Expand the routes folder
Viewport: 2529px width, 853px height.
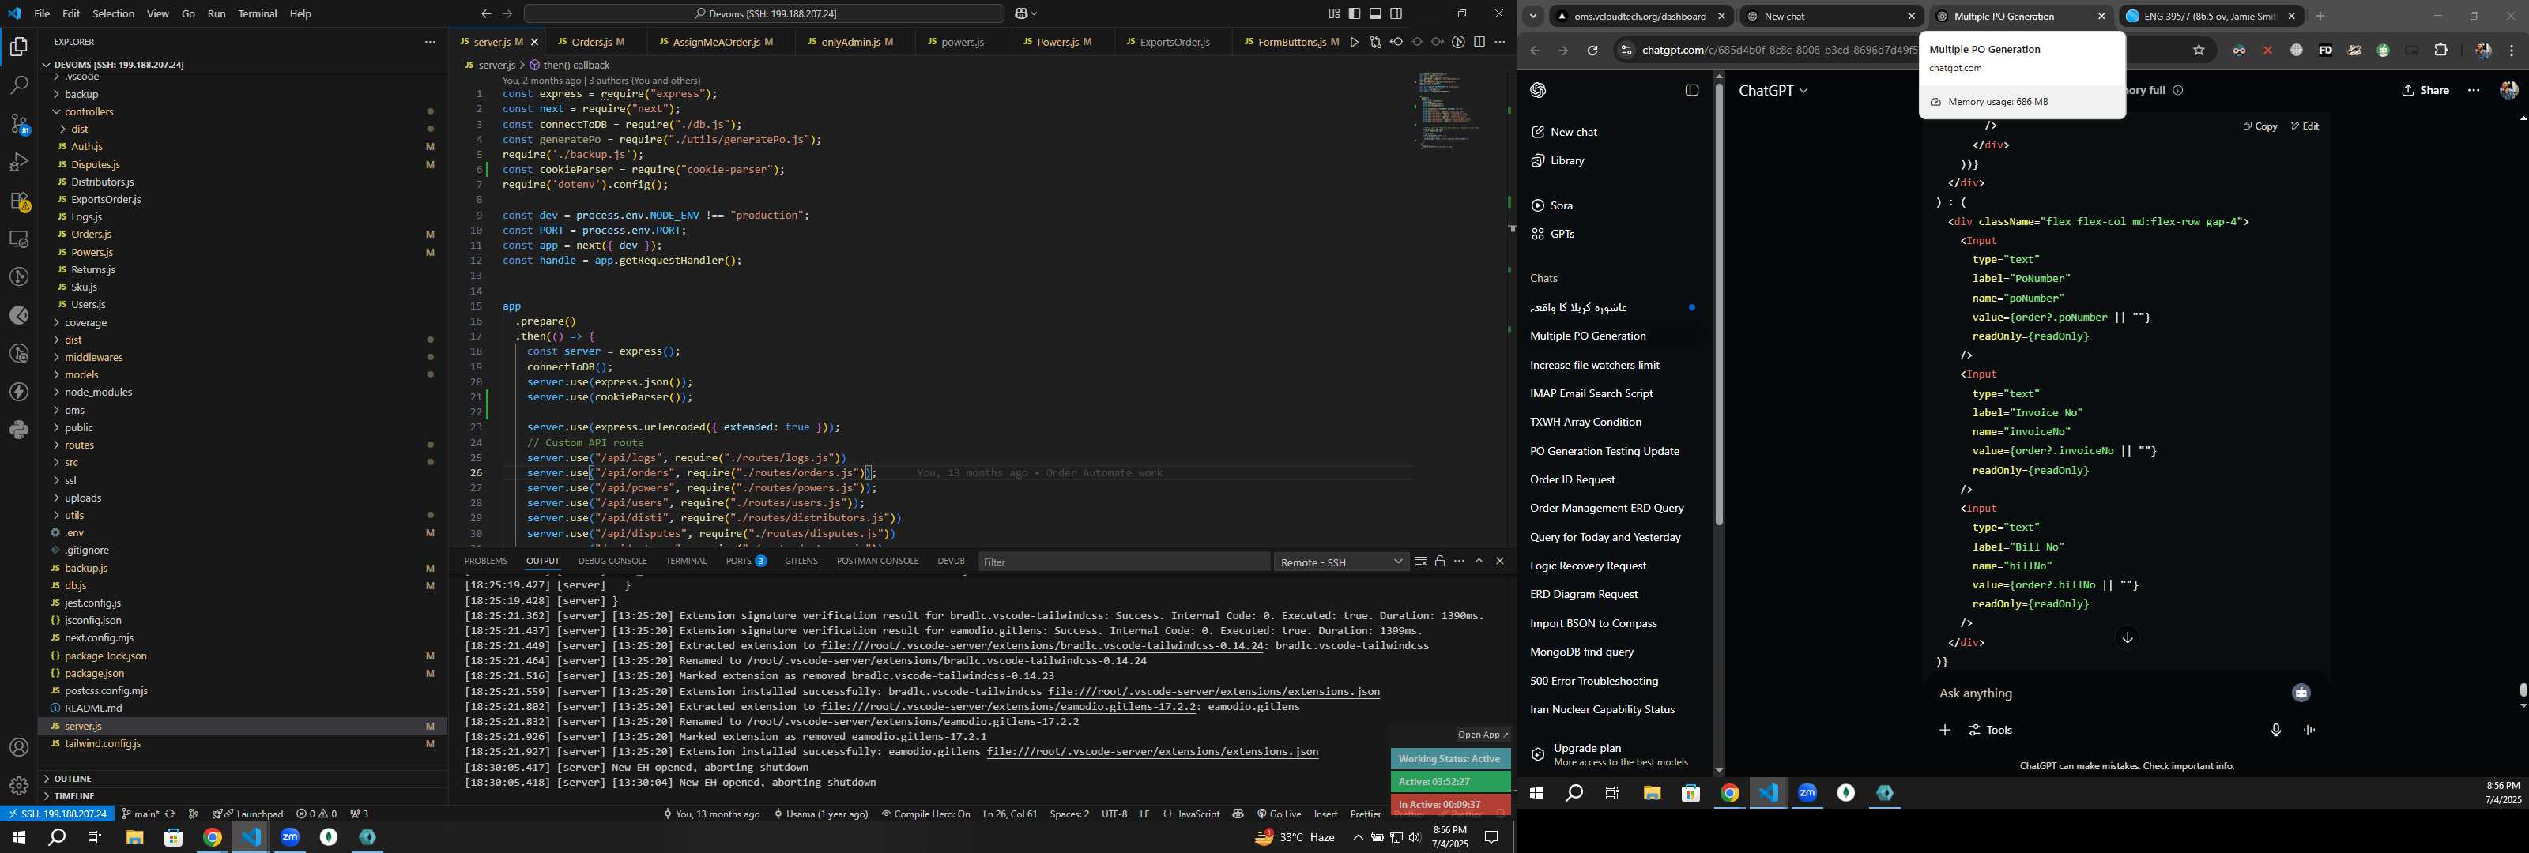pyautogui.click(x=80, y=445)
